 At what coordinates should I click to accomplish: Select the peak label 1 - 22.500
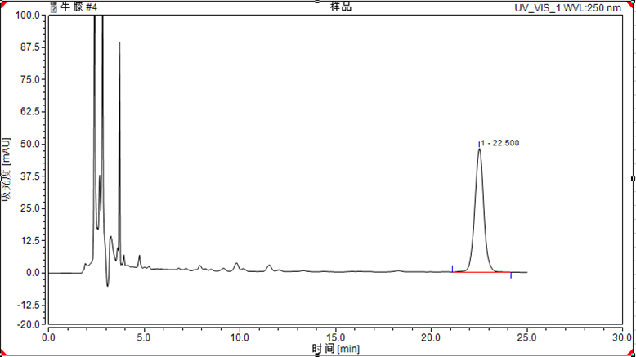point(501,143)
